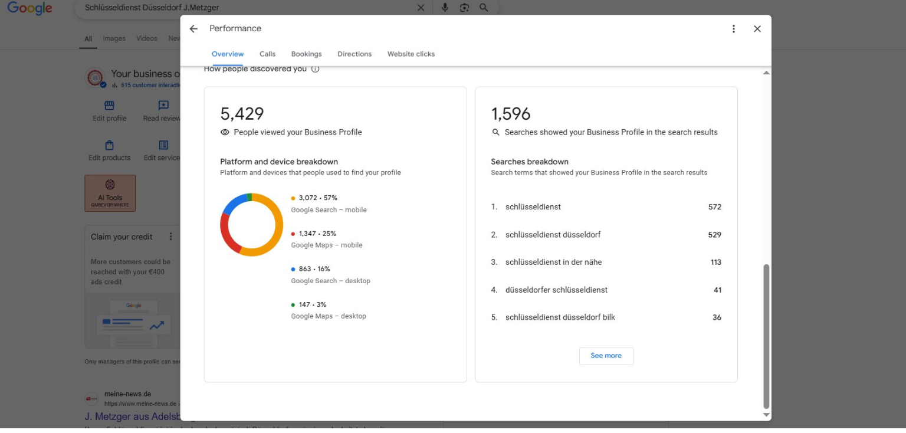Click the business profile logo avatar
The width and height of the screenshot is (906, 433).
95,78
